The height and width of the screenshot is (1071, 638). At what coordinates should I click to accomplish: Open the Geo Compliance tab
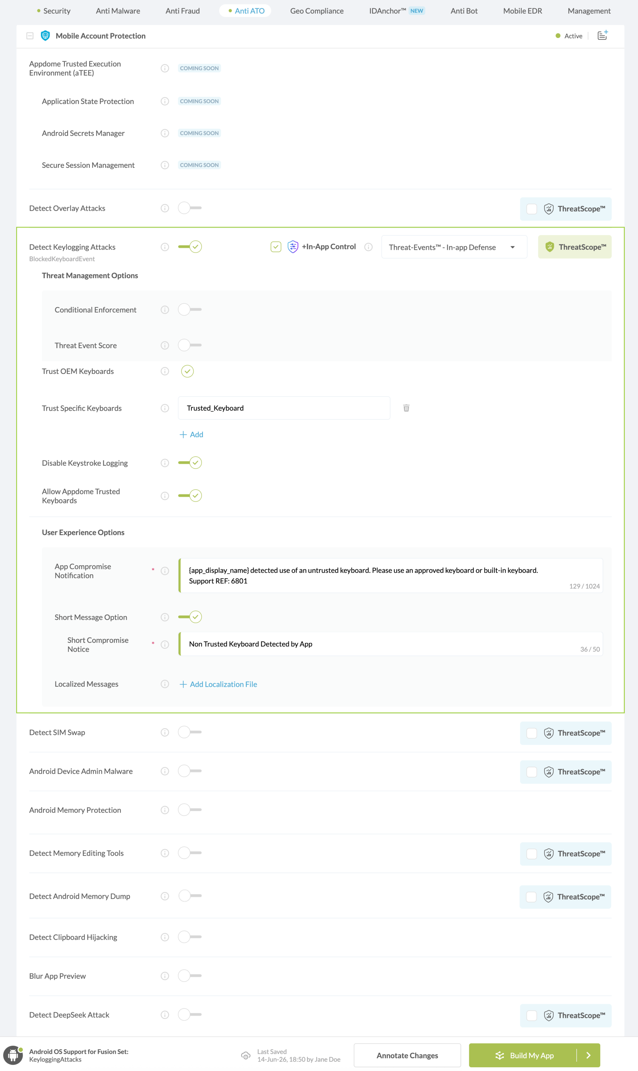pyautogui.click(x=317, y=11)
